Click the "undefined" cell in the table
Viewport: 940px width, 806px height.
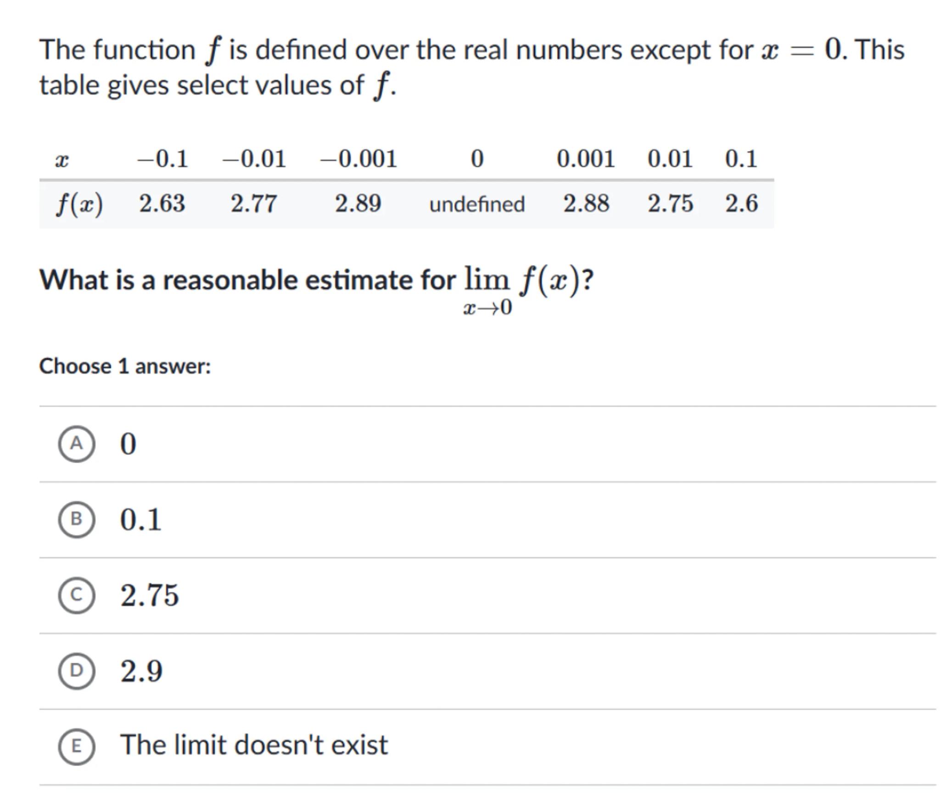(477, 204)
